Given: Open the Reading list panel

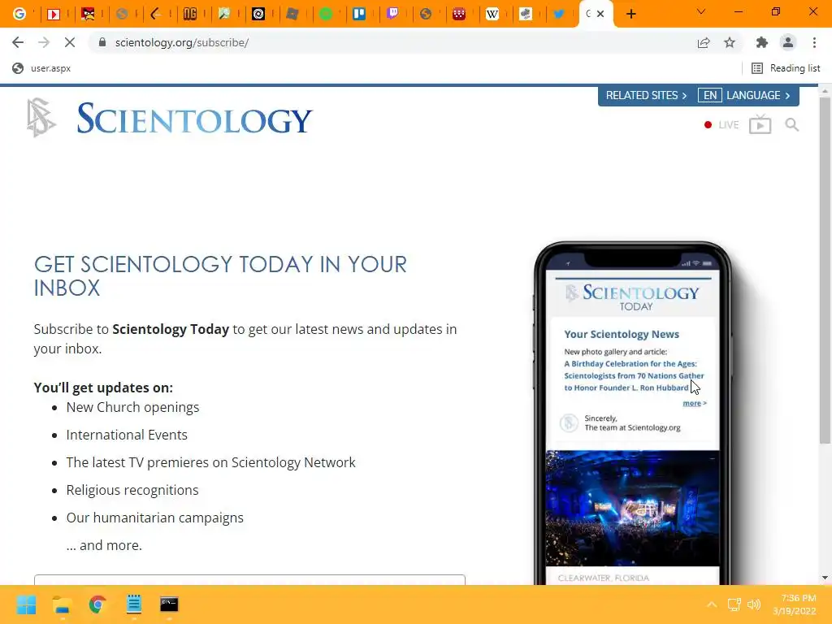Looking at the screenshot, I should [786, 68].
